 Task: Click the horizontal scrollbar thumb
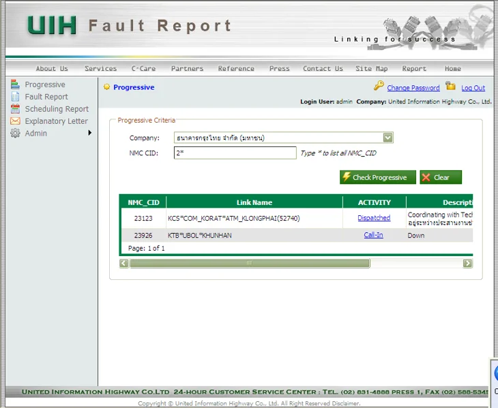(250, 263)
